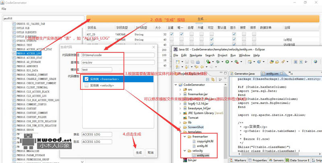The width and height of the screenshot is (322, 163).
Task: Click the blue web services icon in Eclipse
Action: tap(259, 62)
